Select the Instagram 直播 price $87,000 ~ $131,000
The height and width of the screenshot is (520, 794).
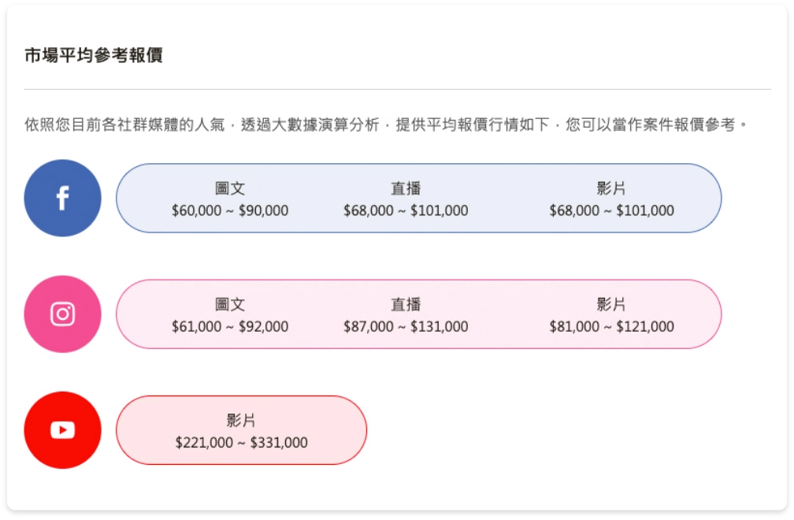(x=406, y=325)
